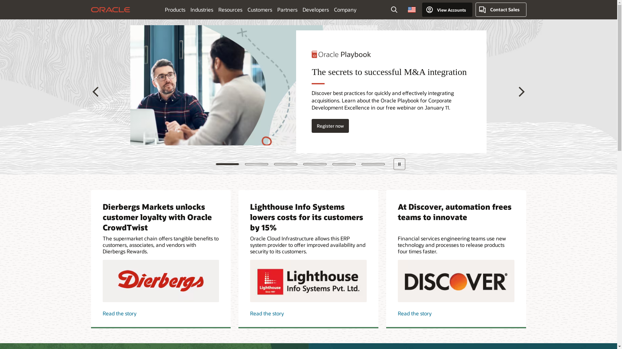
Task: Expand the Products menu
Action: [175, 10]
